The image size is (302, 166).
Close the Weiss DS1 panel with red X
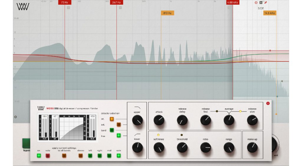click(268, 103)
